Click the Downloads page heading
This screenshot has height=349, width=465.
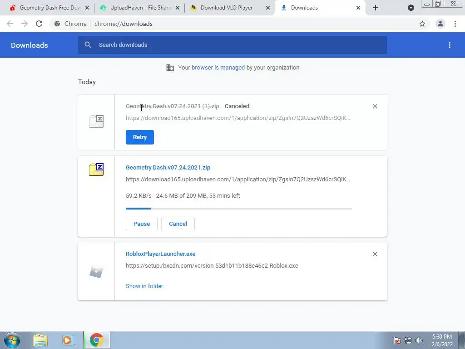(x=30, y=45)
